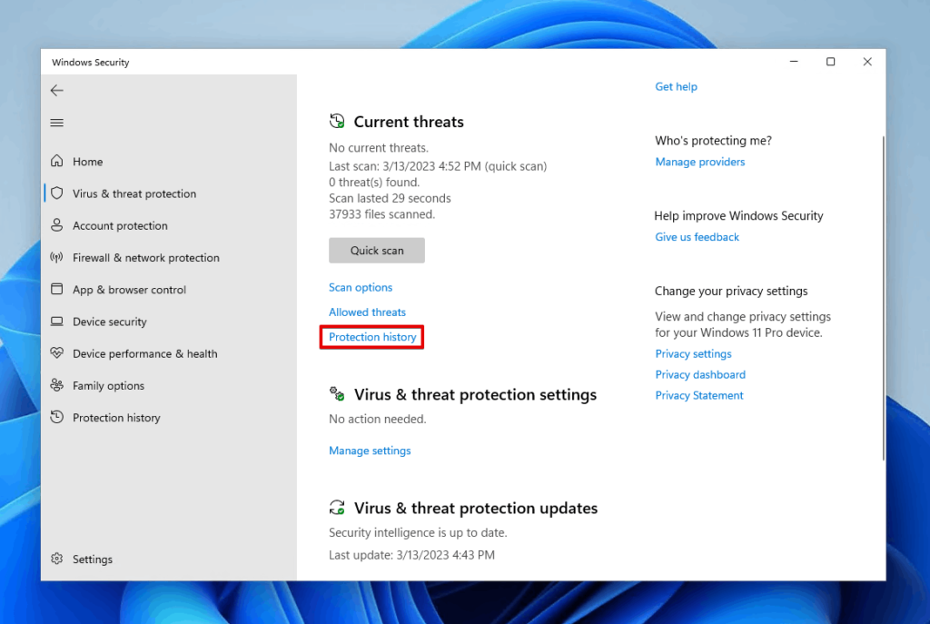Select the Home icon in the sidebar
The image size is (930, 624).
[x=86, y=161]
